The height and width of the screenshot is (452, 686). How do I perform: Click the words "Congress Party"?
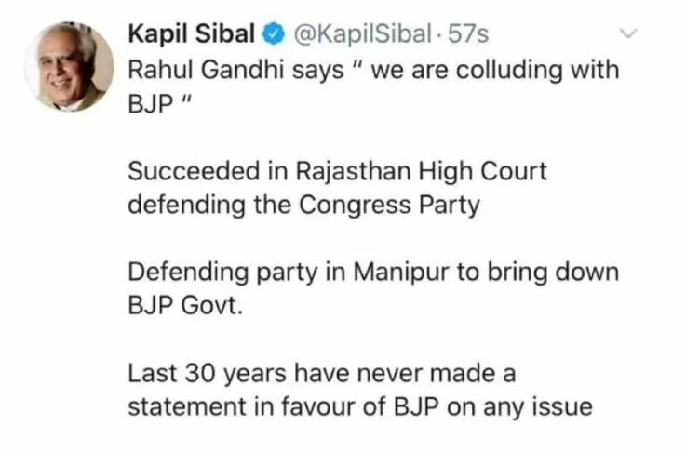coord(389,205)
